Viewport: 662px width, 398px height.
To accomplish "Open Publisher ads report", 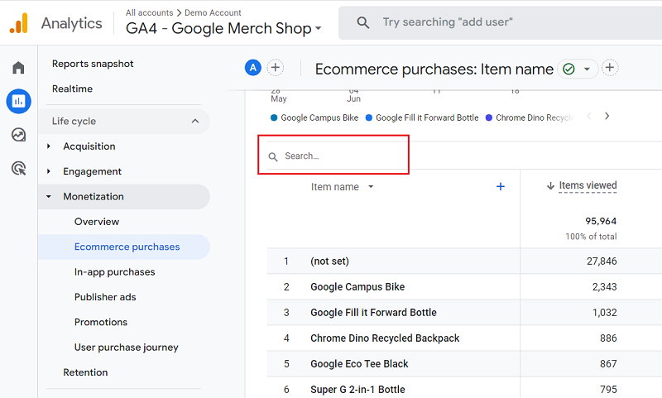I will [x=105, y=297].
